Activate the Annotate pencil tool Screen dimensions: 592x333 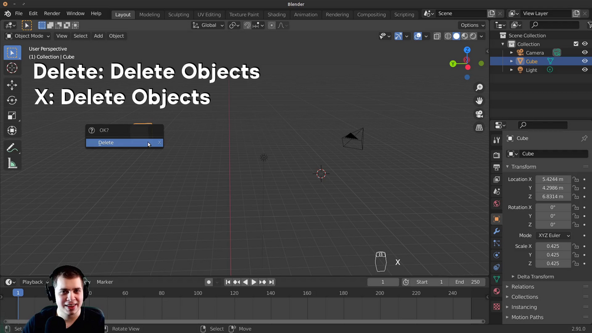pos(12,147)
